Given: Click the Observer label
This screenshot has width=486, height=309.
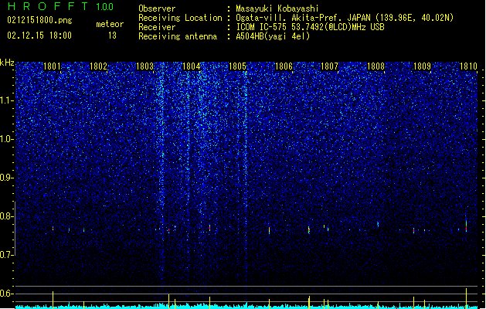Looking at the screenshot, I should point(157,8).
